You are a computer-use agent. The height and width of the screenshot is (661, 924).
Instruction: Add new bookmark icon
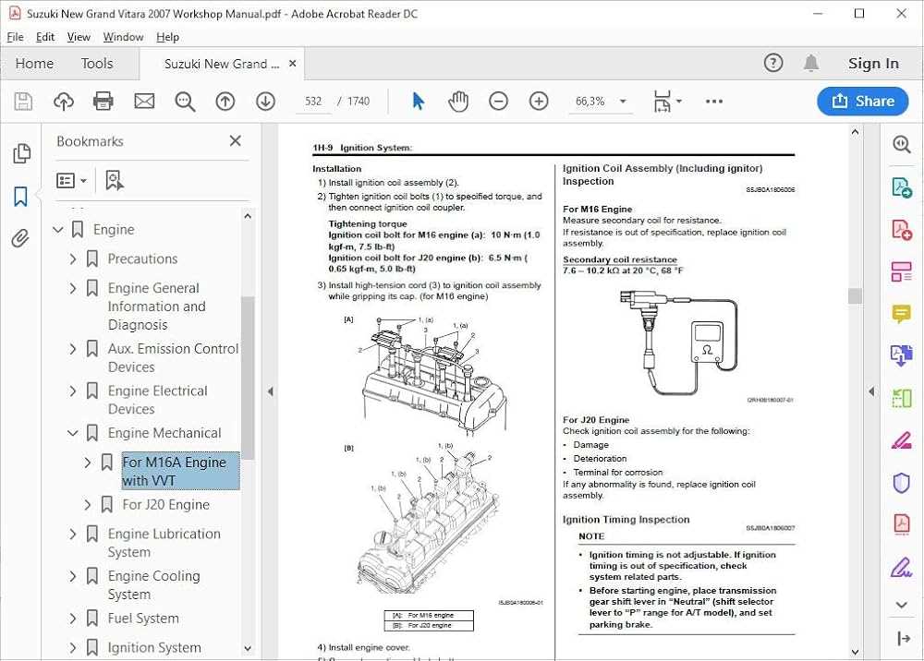(x=114, y=181)
